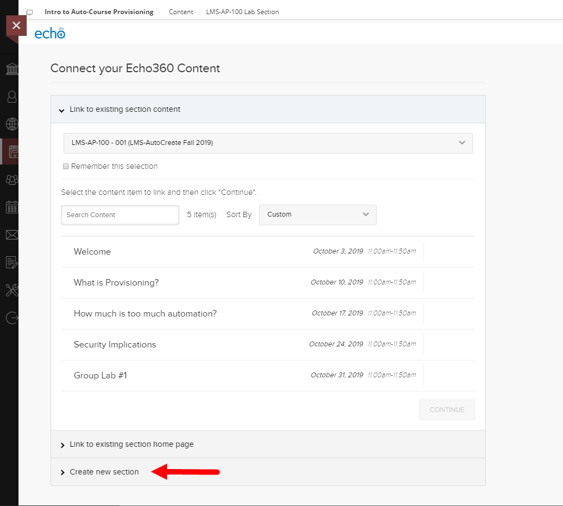Select the Security Implications content item
563x506 pixels.
tap(268, 344)
